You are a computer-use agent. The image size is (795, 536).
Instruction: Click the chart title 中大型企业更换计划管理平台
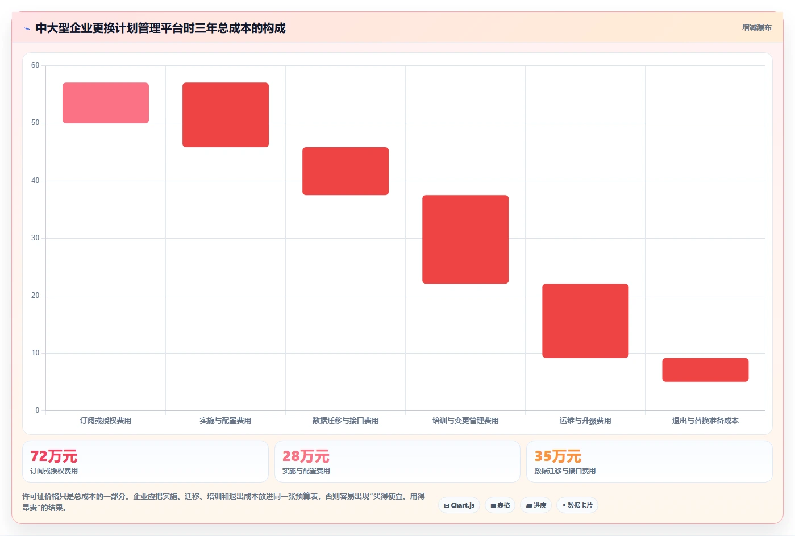(x=160, y=28)
